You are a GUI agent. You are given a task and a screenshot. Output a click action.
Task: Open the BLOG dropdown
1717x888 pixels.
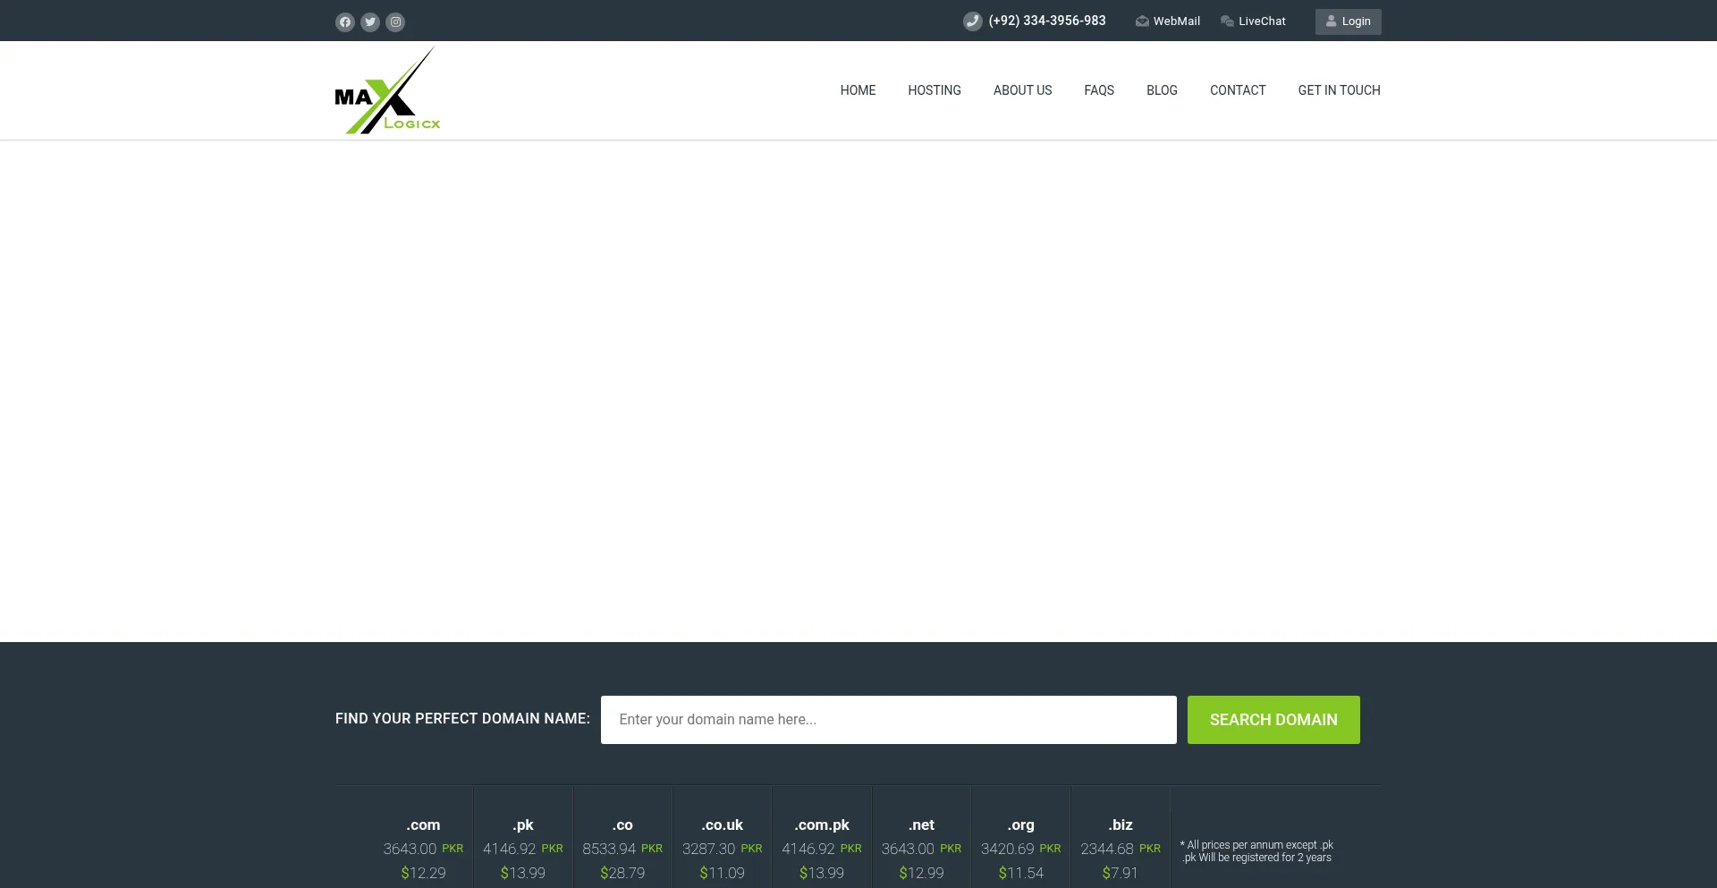click(x=1162, y=90)
